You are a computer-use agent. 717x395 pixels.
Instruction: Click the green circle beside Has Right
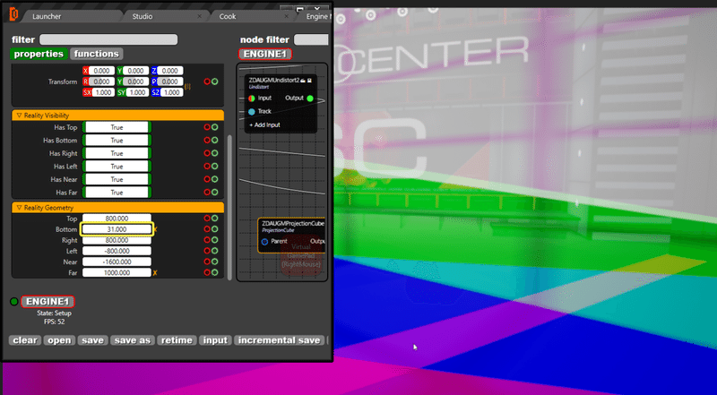(214, 153)
